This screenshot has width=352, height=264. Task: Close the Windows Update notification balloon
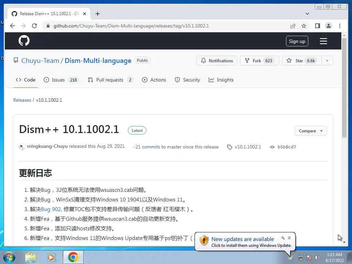pyautogui.click(x=289, y=238)
